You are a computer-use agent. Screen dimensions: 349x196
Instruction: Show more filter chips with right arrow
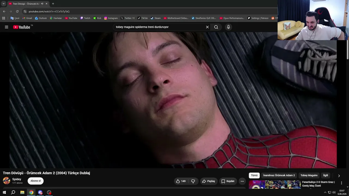(339, 176)
